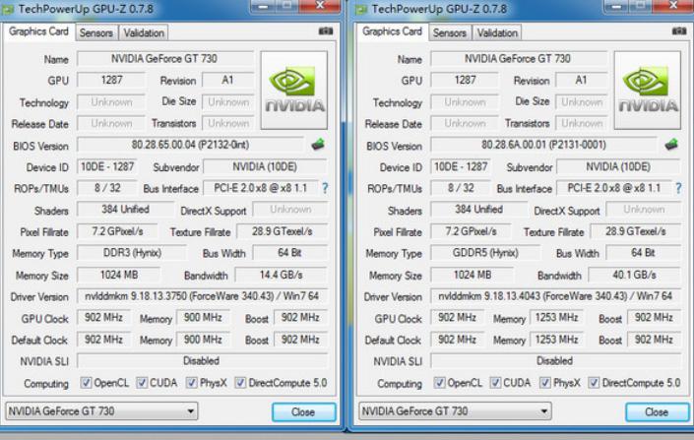Click the Close button in left window
The width and height of the screenshot is (694, 440).
[303, 412]
